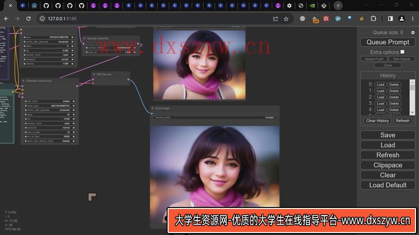Click the Load workflow button
The image size is (419, 235).
pos(388,145)
